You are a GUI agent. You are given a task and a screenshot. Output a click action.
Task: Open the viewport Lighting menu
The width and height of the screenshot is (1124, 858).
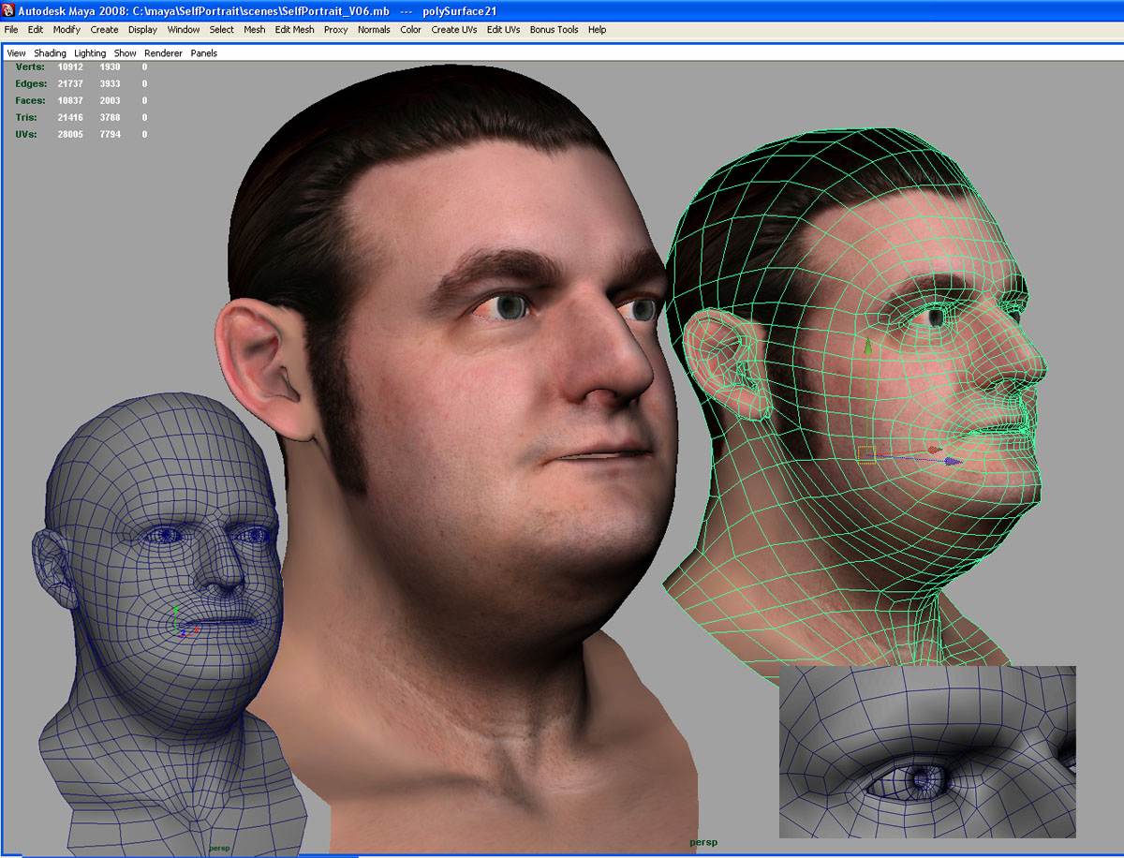(91, 53)
